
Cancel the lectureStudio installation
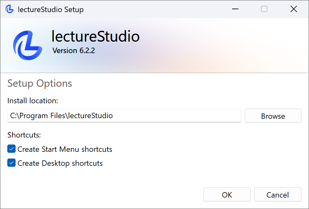click(278, 194)
